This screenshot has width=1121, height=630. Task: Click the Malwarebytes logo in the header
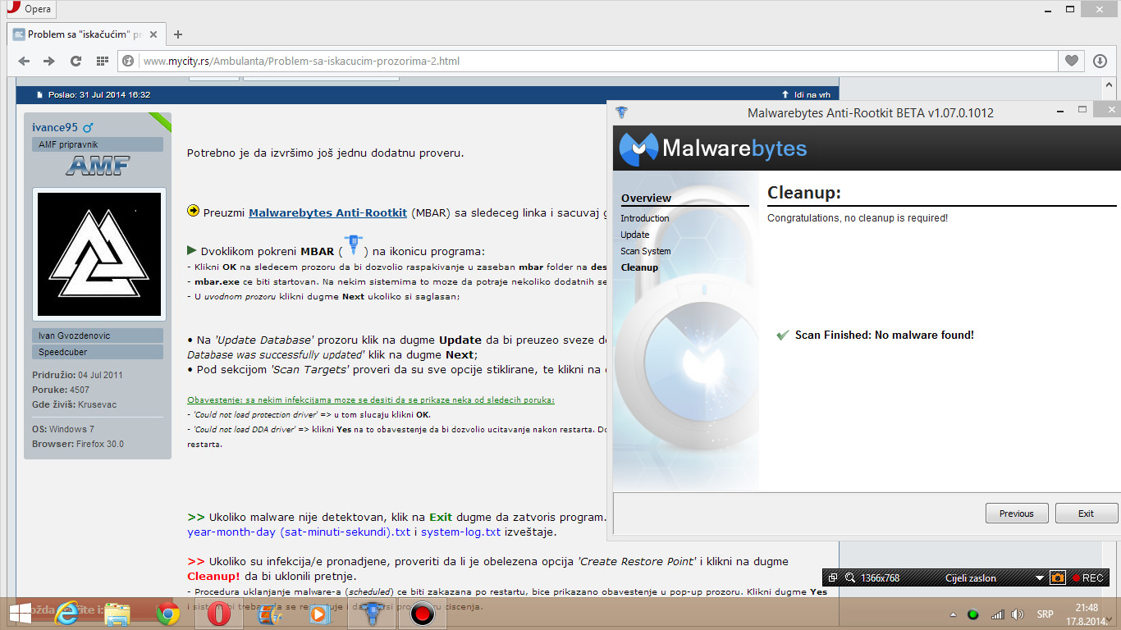[712, 148]
